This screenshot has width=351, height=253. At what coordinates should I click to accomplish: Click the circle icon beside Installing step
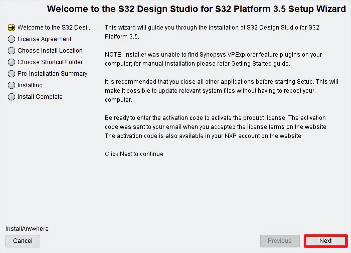(x=12, y=85)
